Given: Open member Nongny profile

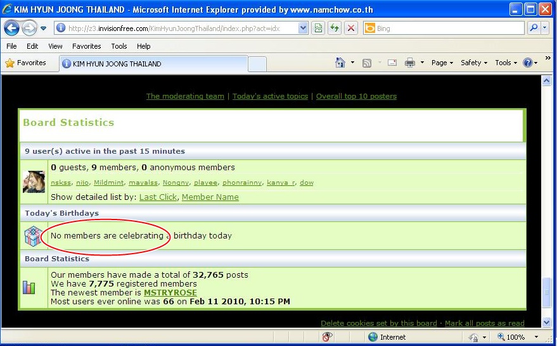Looking at the screenshot, I should pyautogui.click(x=176, y=183).
